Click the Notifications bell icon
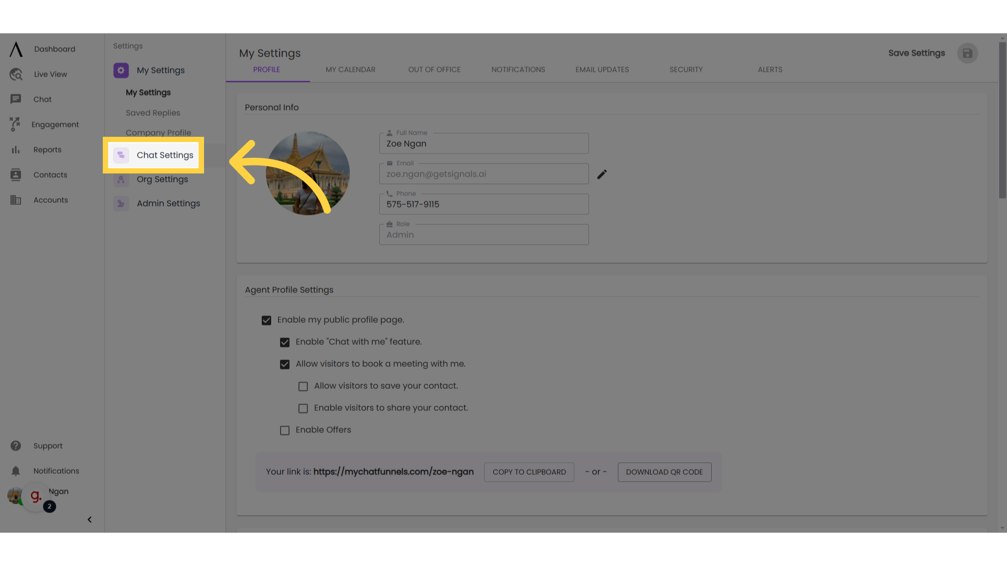The height and width of the screenshot is (566, 1007). click(x=16, y=471)
